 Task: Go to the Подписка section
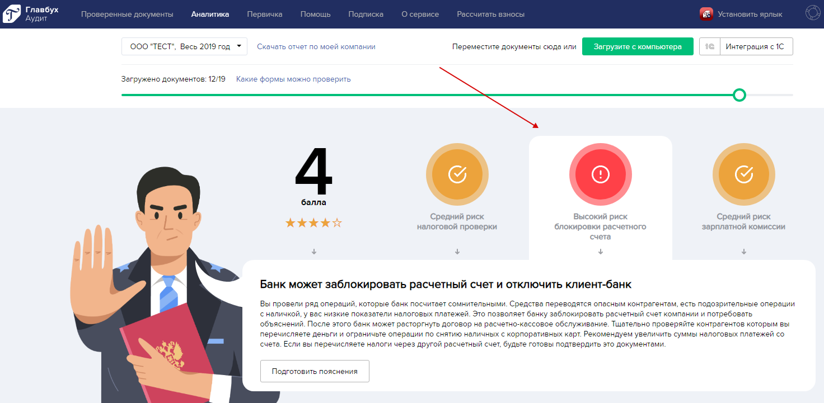pos(366,15)
